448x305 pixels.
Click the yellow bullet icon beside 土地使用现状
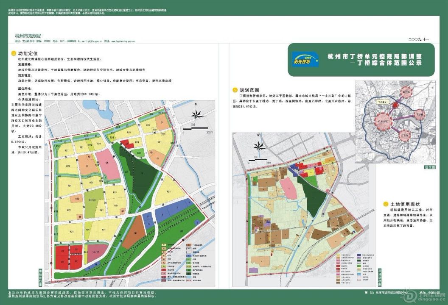[x=386, y=204]
